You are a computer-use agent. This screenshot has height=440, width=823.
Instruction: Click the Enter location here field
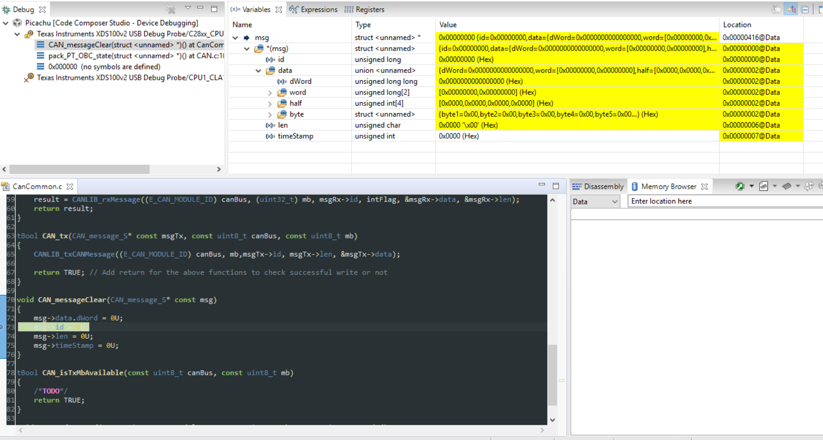click(x=682, y=201)
